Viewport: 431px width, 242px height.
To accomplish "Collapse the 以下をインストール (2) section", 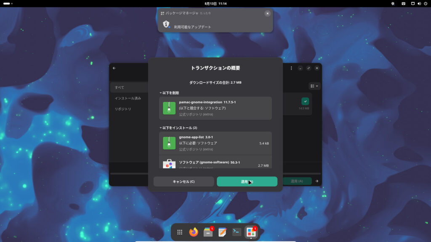I will (178, 128).
